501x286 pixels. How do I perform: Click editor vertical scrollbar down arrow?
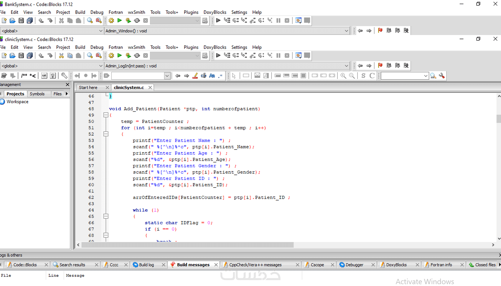click(499, 239)
